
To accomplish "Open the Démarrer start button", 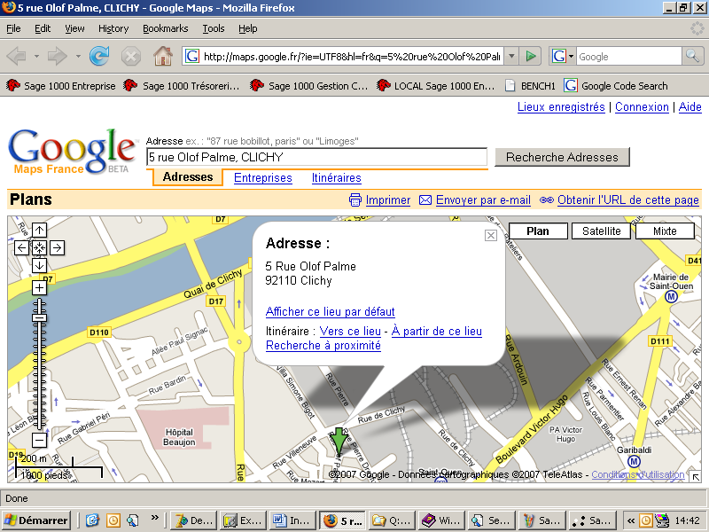I will click(x=36, y=520).
